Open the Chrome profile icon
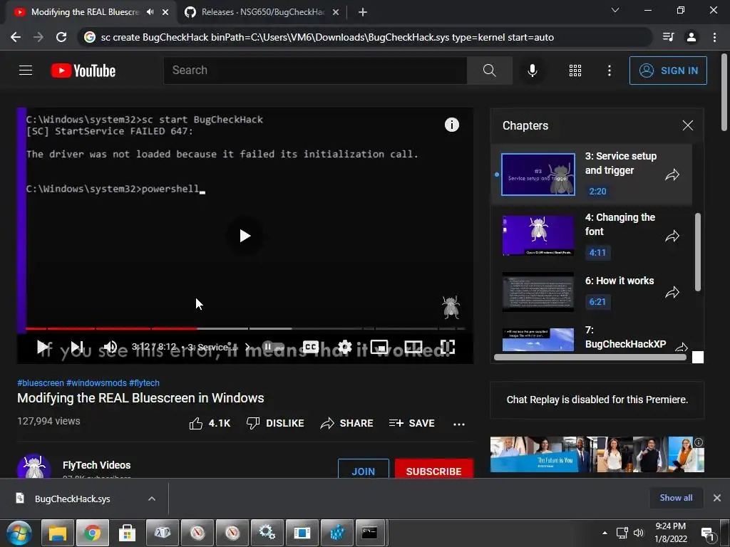This screenshot has height=547, width=730. coord(692,37)
